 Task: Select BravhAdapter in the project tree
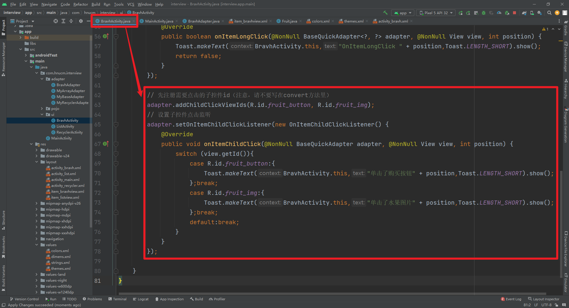68,85
